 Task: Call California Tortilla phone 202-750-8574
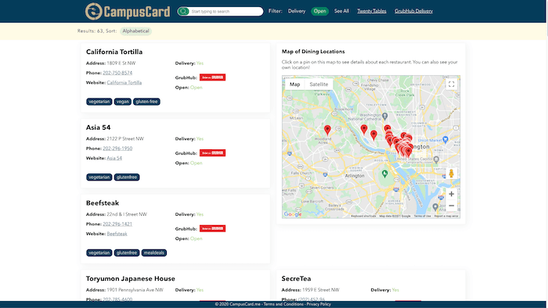(117, 73)
